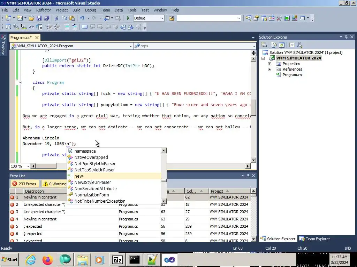Open Properties icon in Solution Explorer toolbar

tap(264, 45)
